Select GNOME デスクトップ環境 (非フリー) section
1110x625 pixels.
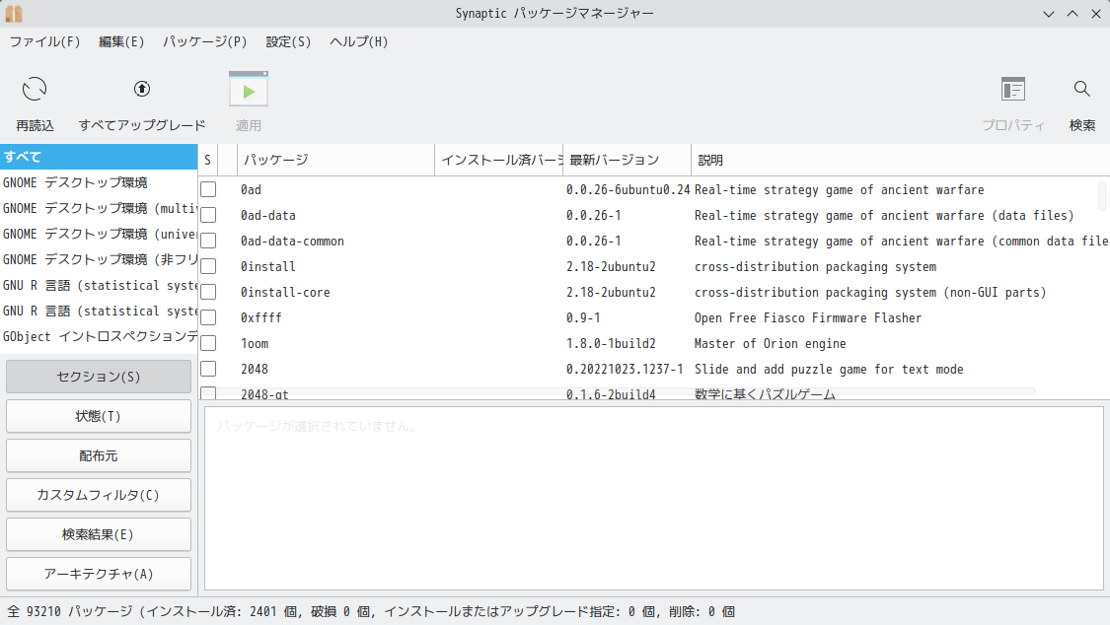point(99,259)
